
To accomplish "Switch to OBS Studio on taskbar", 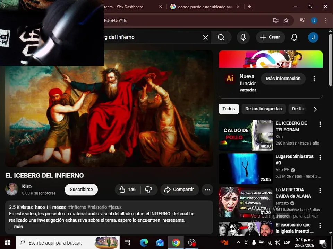I will click(192, 243).
